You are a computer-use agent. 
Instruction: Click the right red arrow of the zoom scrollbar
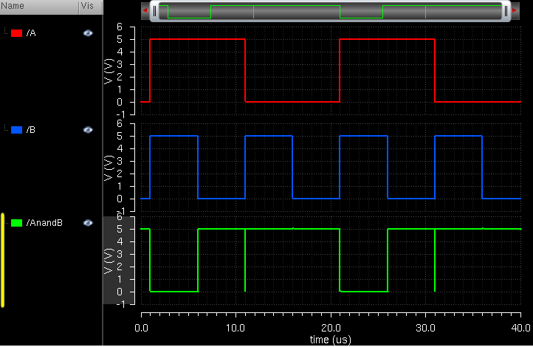tap(514, 10)
